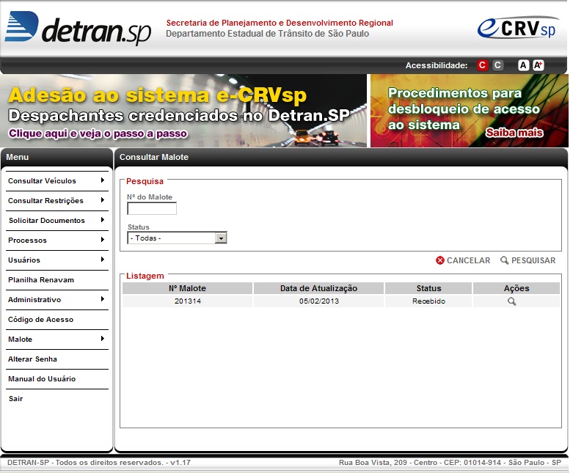Expand Processos submenu arrow
573x473 pixels.
point(103,240)
